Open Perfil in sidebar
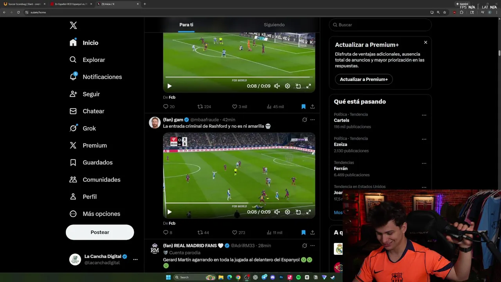501x282 pixels. pyautogui.click(x=83, y=197)
